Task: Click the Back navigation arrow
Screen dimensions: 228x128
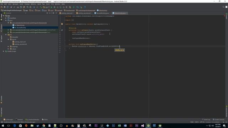Action: tap(34, 7)
